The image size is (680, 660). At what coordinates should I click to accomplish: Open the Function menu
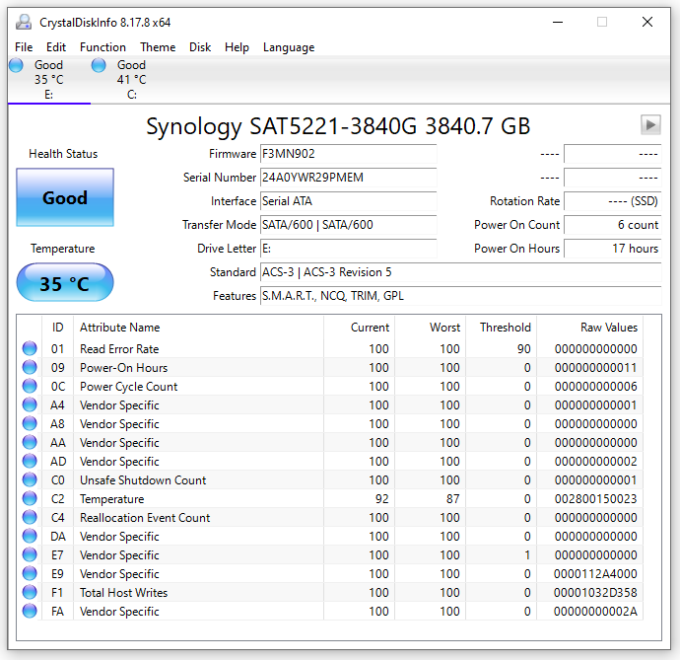pyautogui.click(x=102, y=47)
